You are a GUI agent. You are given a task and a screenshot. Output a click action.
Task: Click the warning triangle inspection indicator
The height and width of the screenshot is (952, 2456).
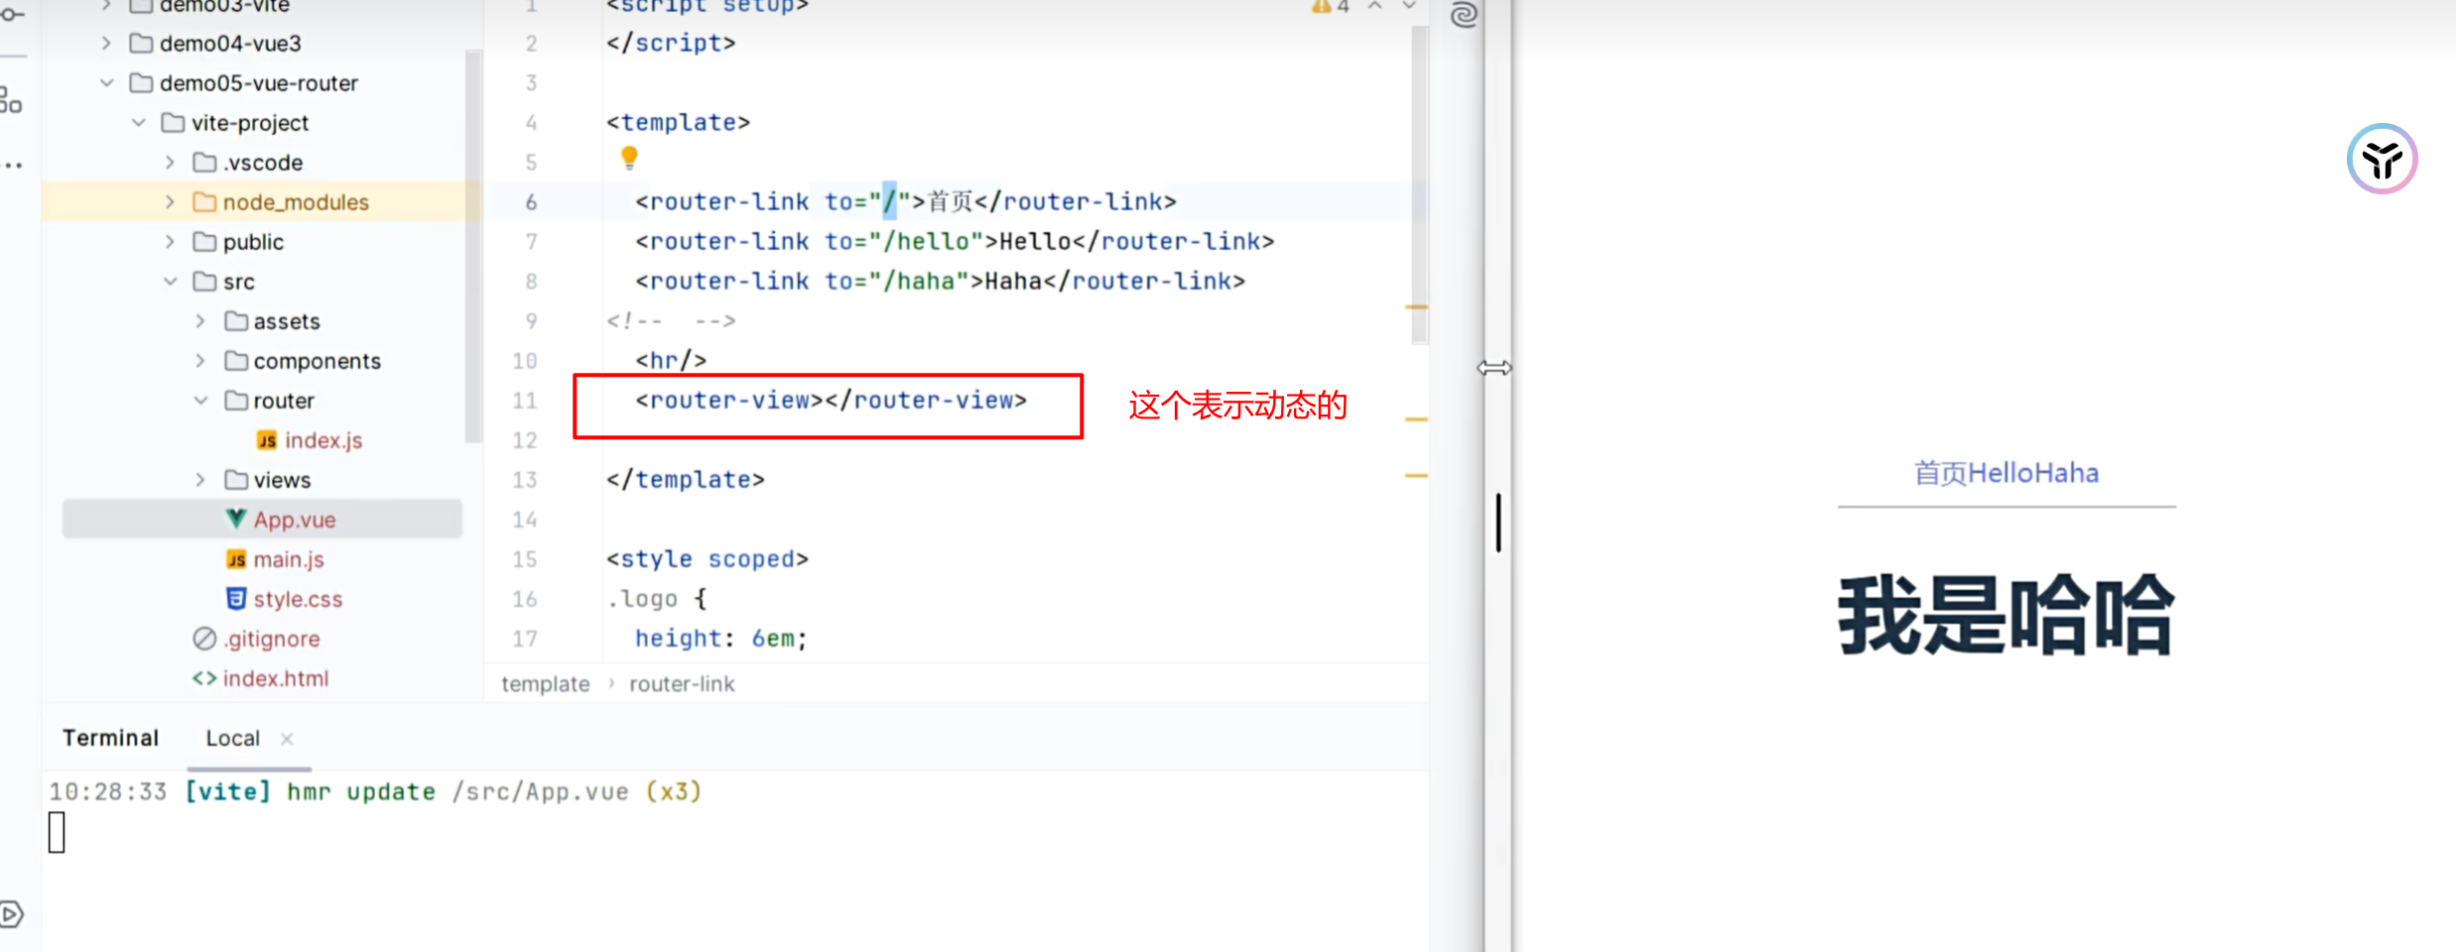point(1322,7)
